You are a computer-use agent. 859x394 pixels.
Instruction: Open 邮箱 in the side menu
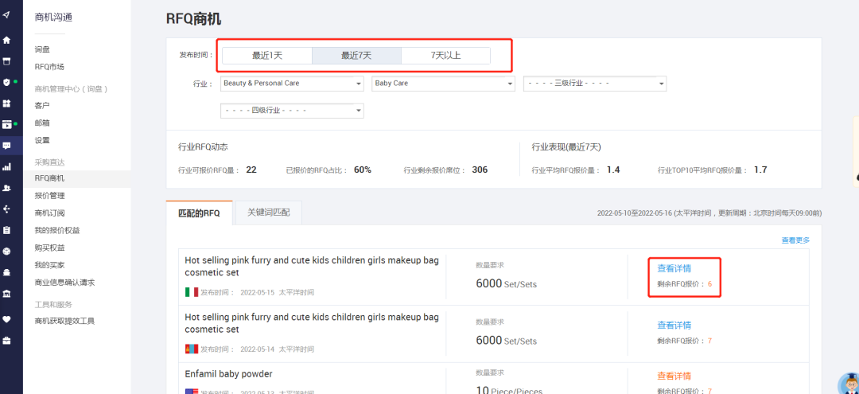click(42, 123)
